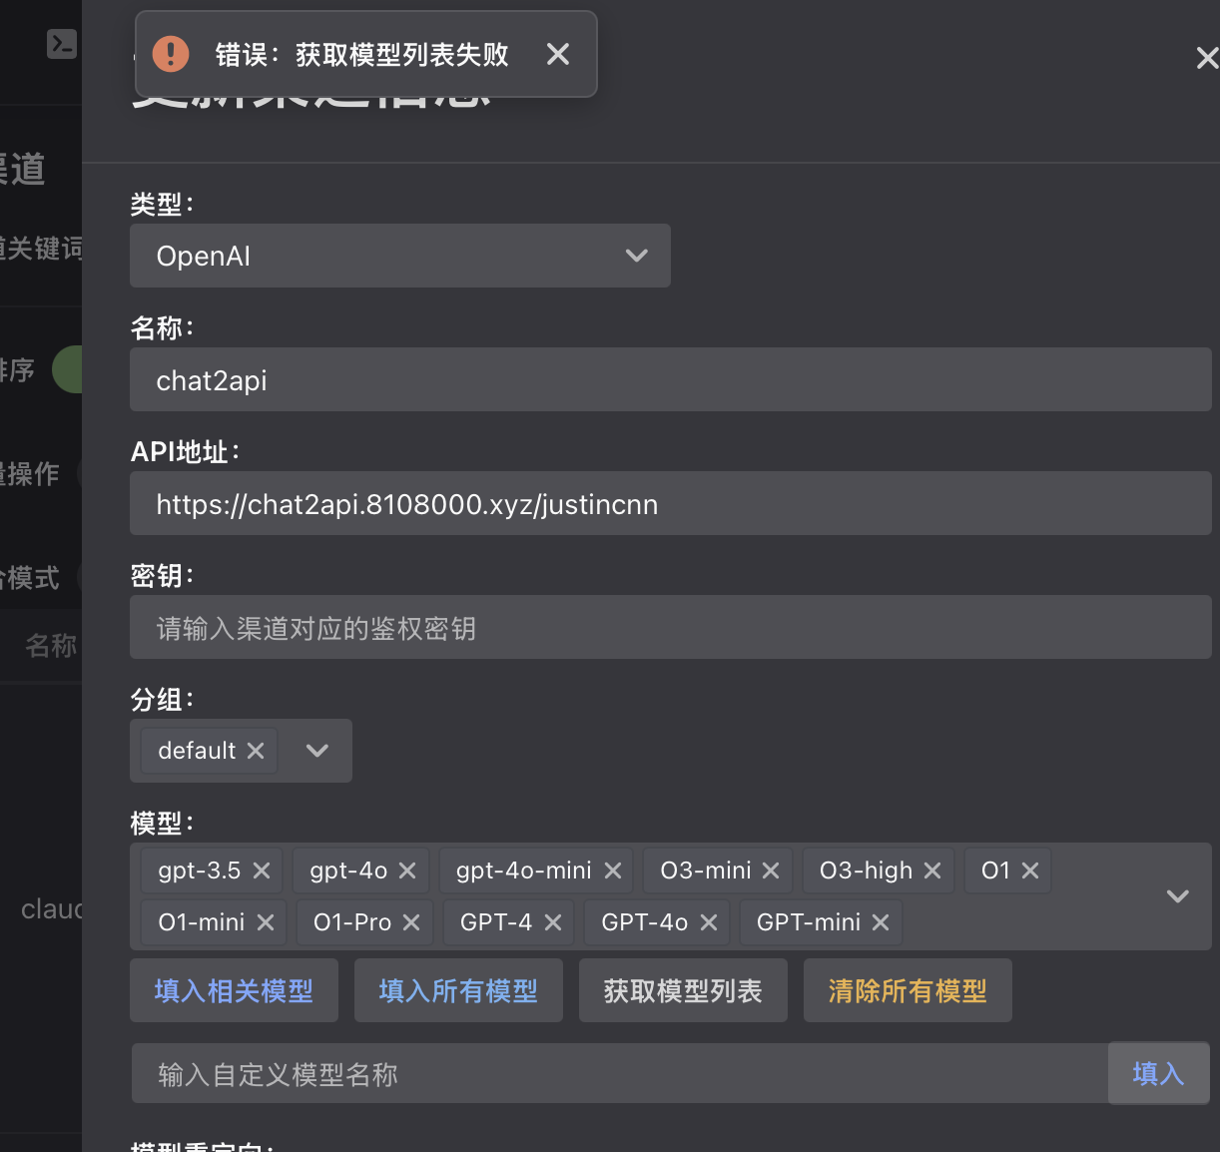Remove the gpt-3.5 model tag

pyautogui.click(x=262, y=869)
